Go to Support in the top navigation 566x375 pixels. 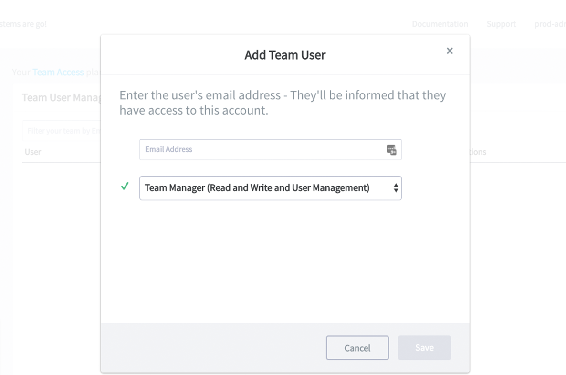(501, 24)
